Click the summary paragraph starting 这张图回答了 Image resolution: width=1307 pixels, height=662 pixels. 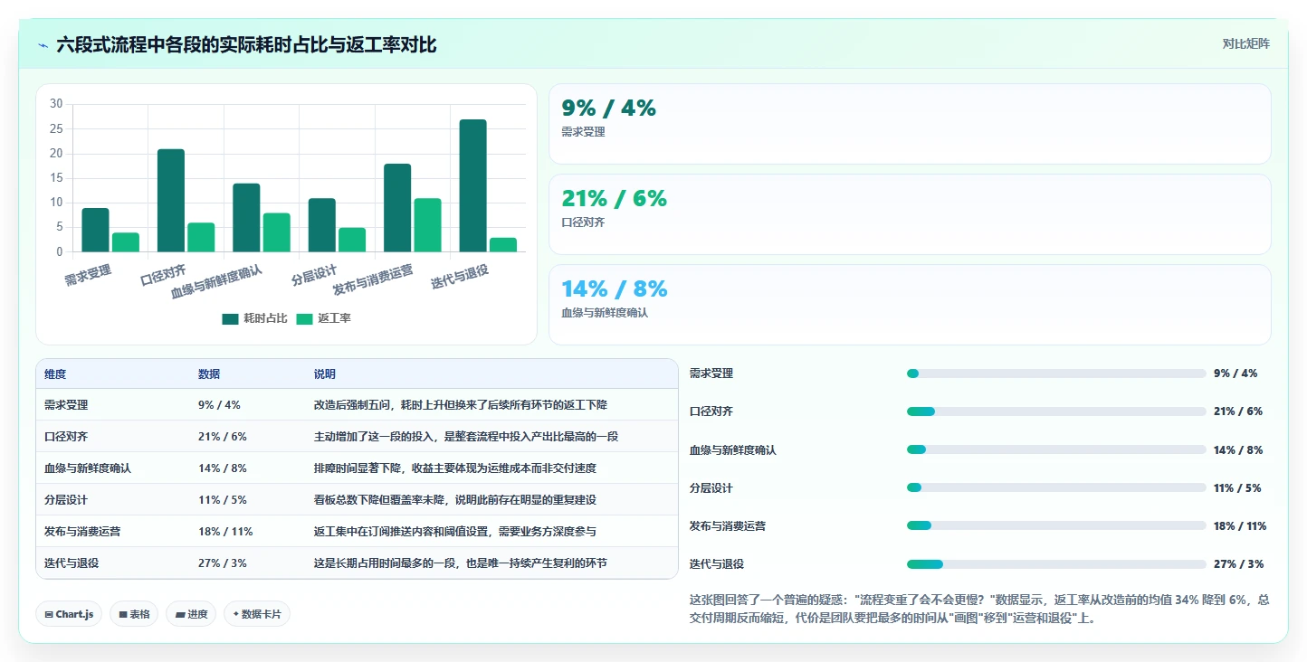tap(979, 609)
